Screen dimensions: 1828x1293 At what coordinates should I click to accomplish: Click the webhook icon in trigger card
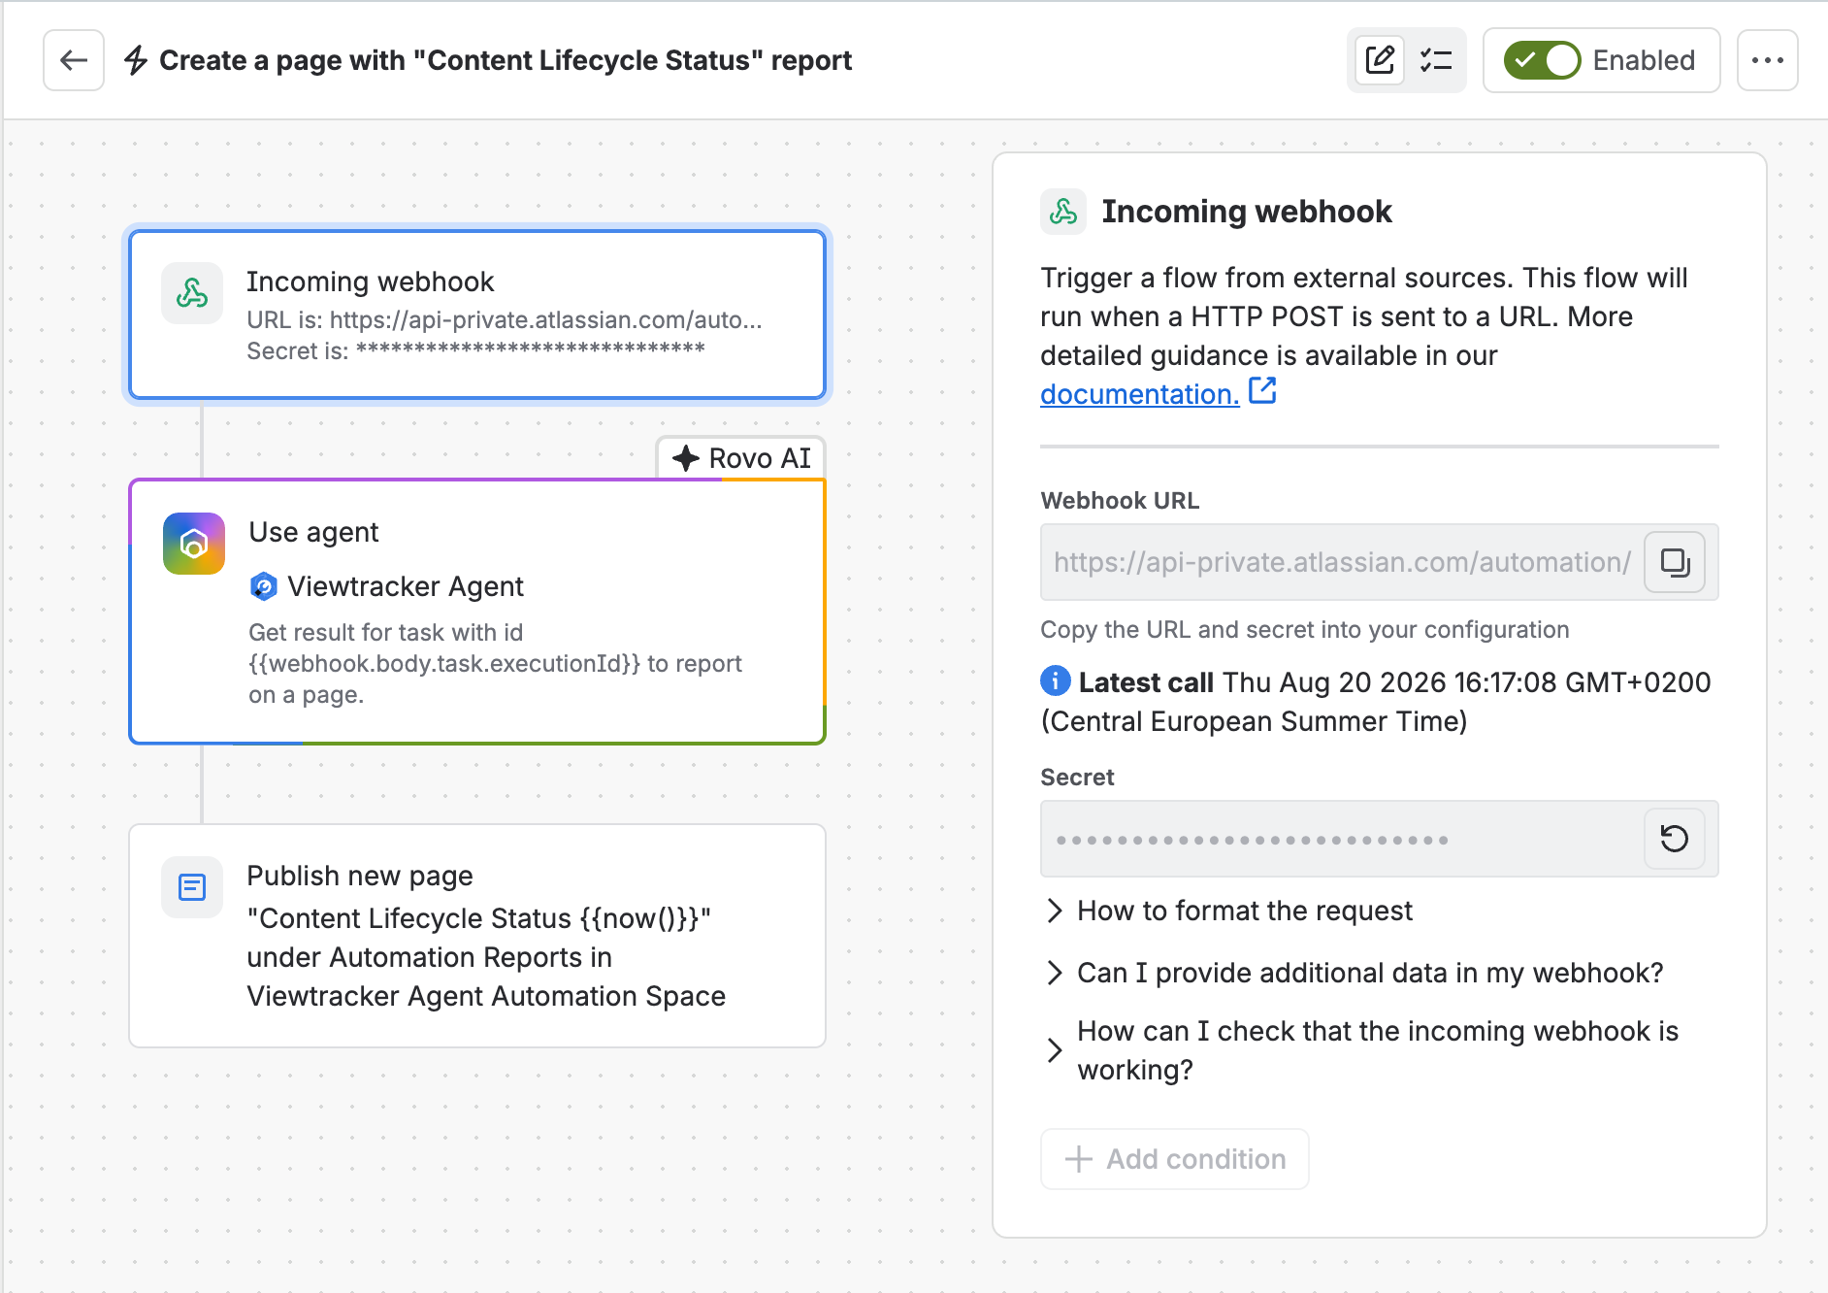(x=192, y=293)
